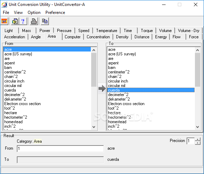Open the File menu
The height and width of the screenshot is (174, 204).
(6, 13)
